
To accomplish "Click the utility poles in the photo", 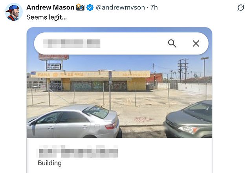I will tap(183, 70).
